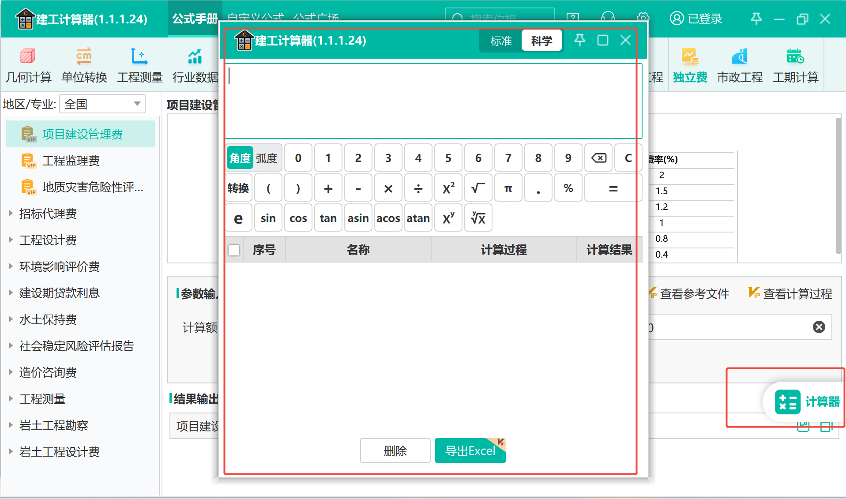
Task: Pin the calculator popup window
Action: click(580, 40)
